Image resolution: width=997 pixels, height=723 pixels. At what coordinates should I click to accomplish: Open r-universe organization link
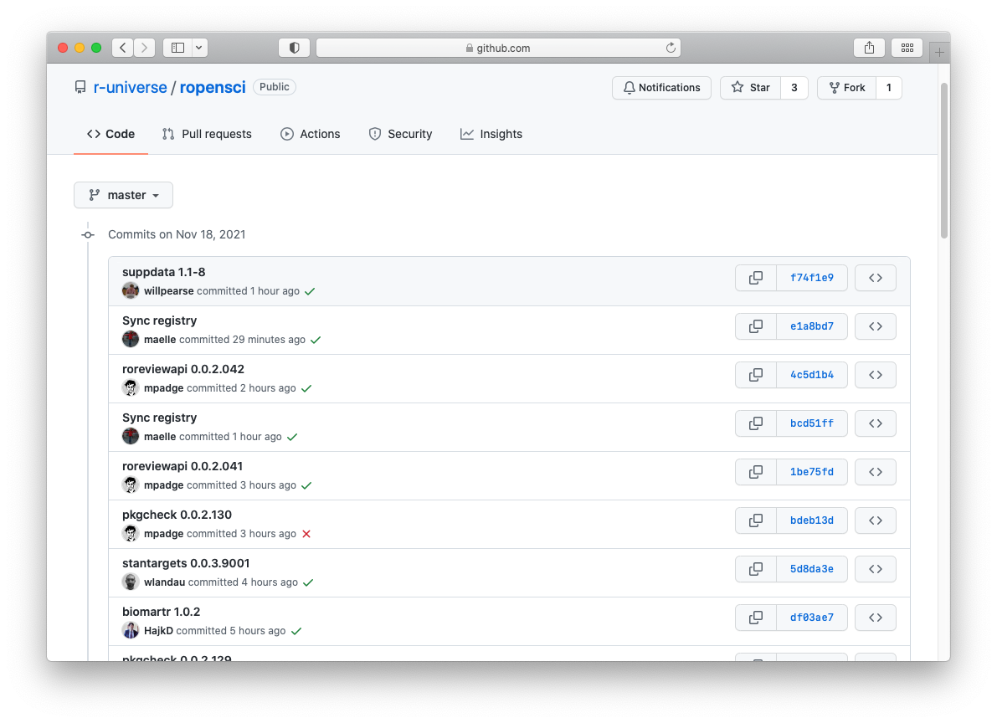[x=131, y=87]
